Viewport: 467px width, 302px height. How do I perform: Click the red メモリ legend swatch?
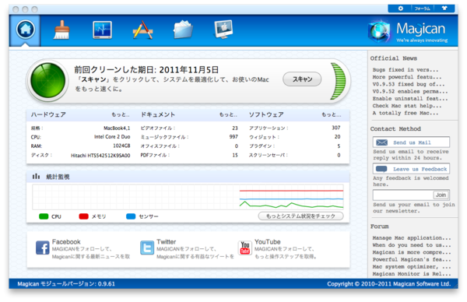tap(84, 216)
